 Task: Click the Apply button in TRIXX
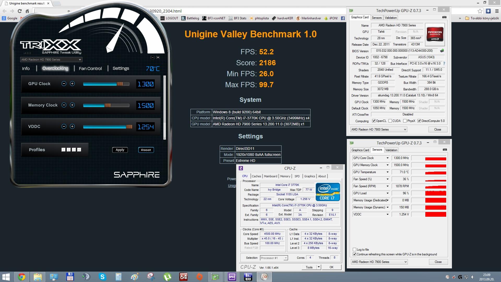120,150
